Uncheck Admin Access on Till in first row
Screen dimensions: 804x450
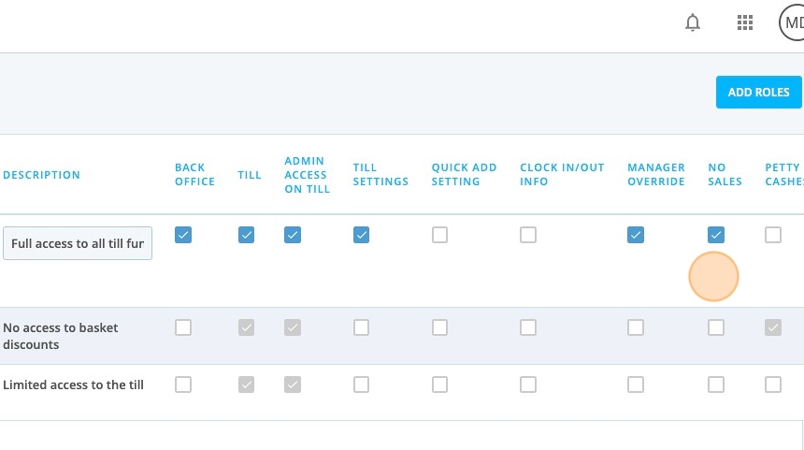(293, 235)
